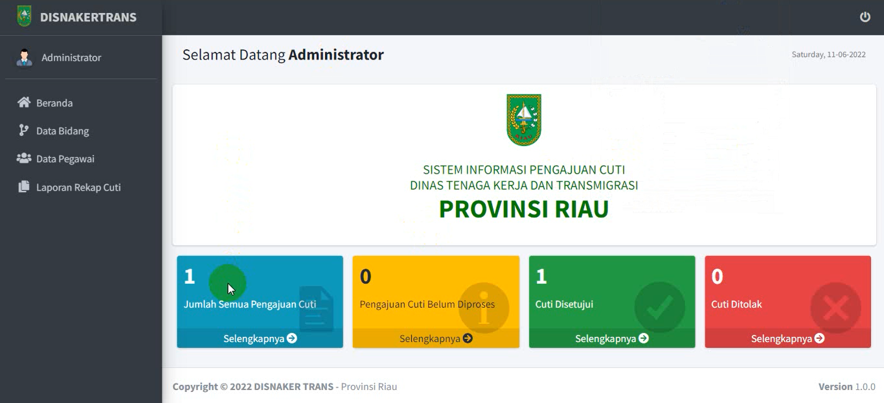Click the checkmark icon on green card
This screenshot has height=403, width=884.
[659, 308]
